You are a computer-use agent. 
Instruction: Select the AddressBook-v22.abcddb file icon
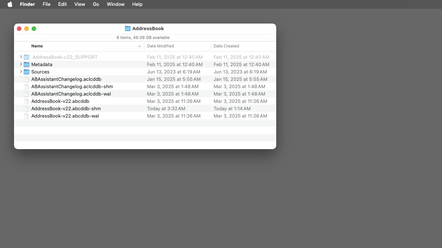tap(27, 101)
